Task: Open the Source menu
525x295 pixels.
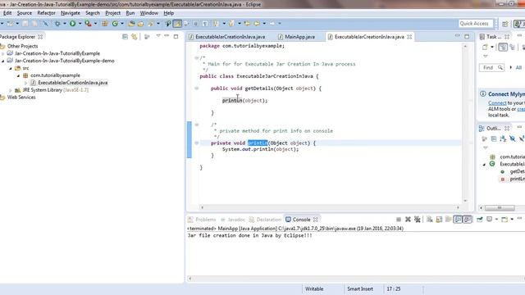Action: pos(24,13)
